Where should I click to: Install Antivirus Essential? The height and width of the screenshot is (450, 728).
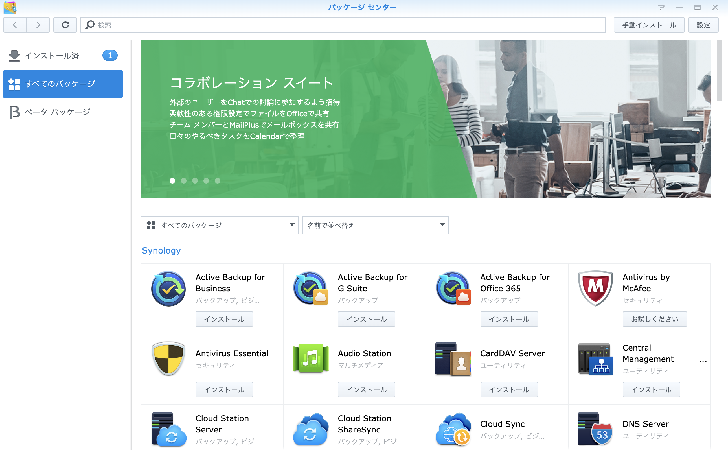[224, 390]
